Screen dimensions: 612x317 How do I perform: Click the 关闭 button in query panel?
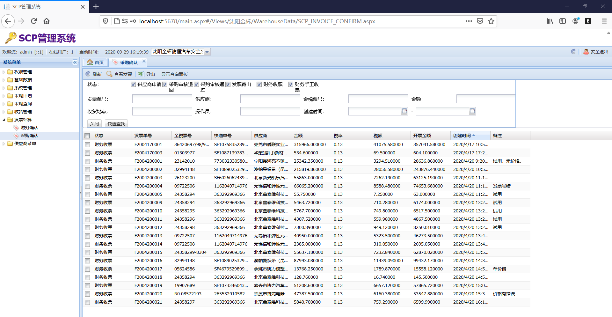94,124
